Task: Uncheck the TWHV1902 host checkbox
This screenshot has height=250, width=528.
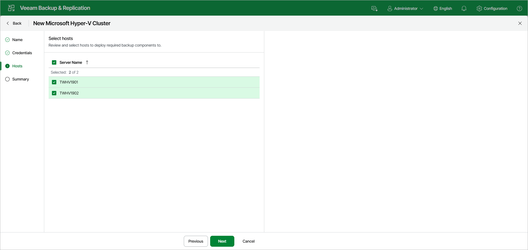Action: [x=54, y=93]
